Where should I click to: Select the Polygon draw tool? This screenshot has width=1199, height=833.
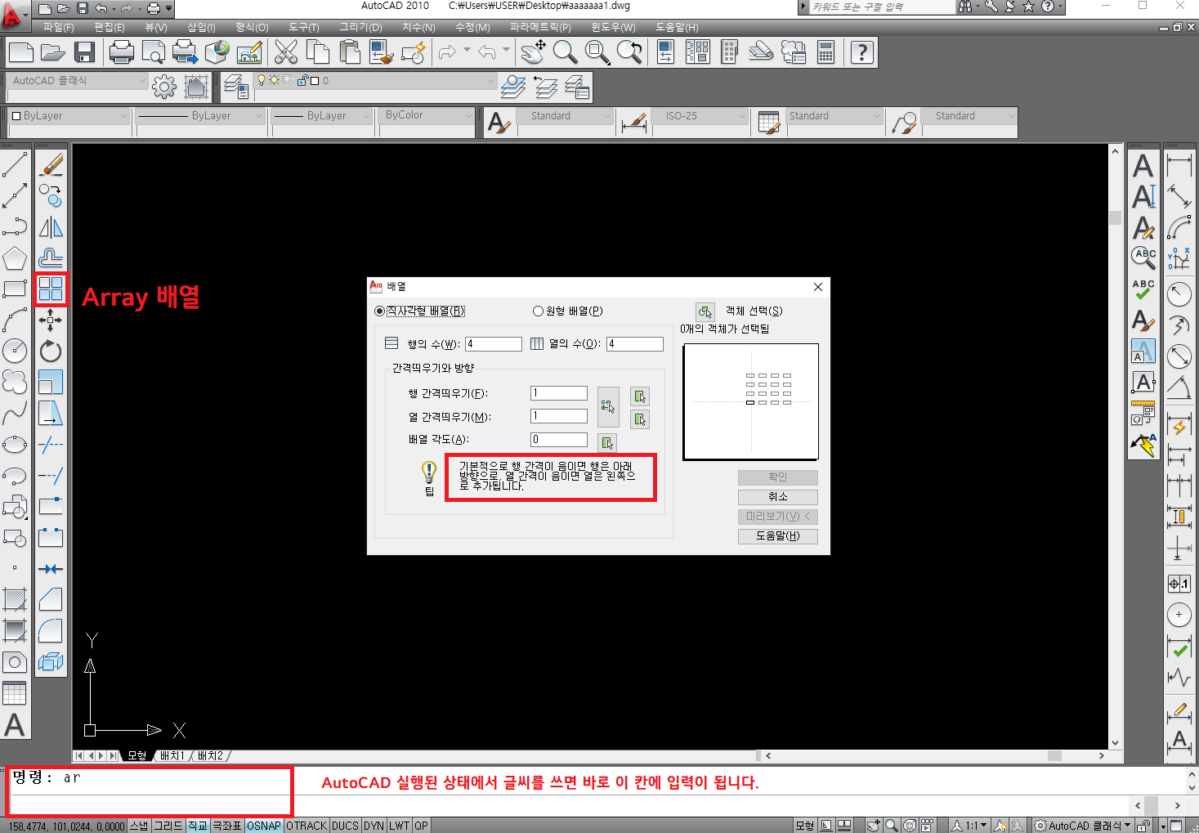click(15, 258)
